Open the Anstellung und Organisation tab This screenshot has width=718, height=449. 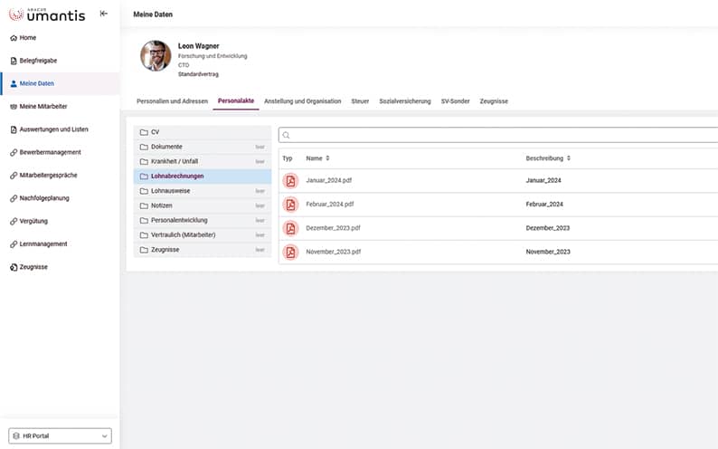pos(302,101)
